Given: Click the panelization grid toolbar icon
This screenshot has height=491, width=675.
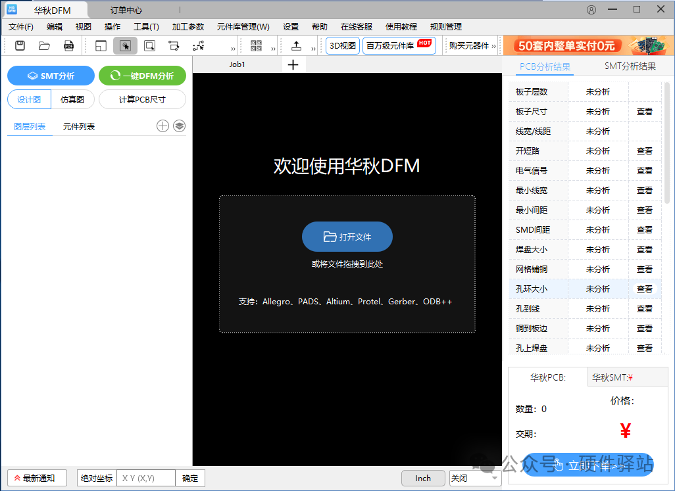Looking at the screenshot, I should 256,45.
